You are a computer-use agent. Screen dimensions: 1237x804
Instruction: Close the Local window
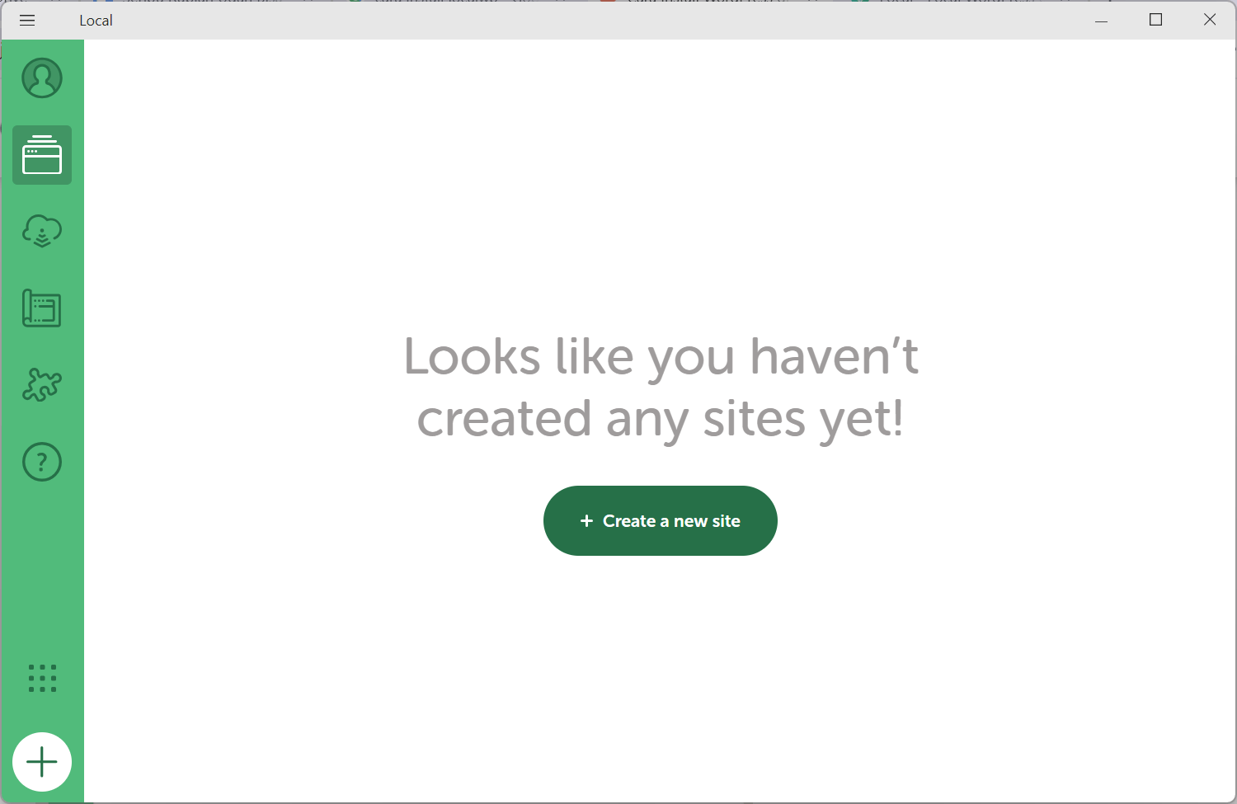[1210, 20]
